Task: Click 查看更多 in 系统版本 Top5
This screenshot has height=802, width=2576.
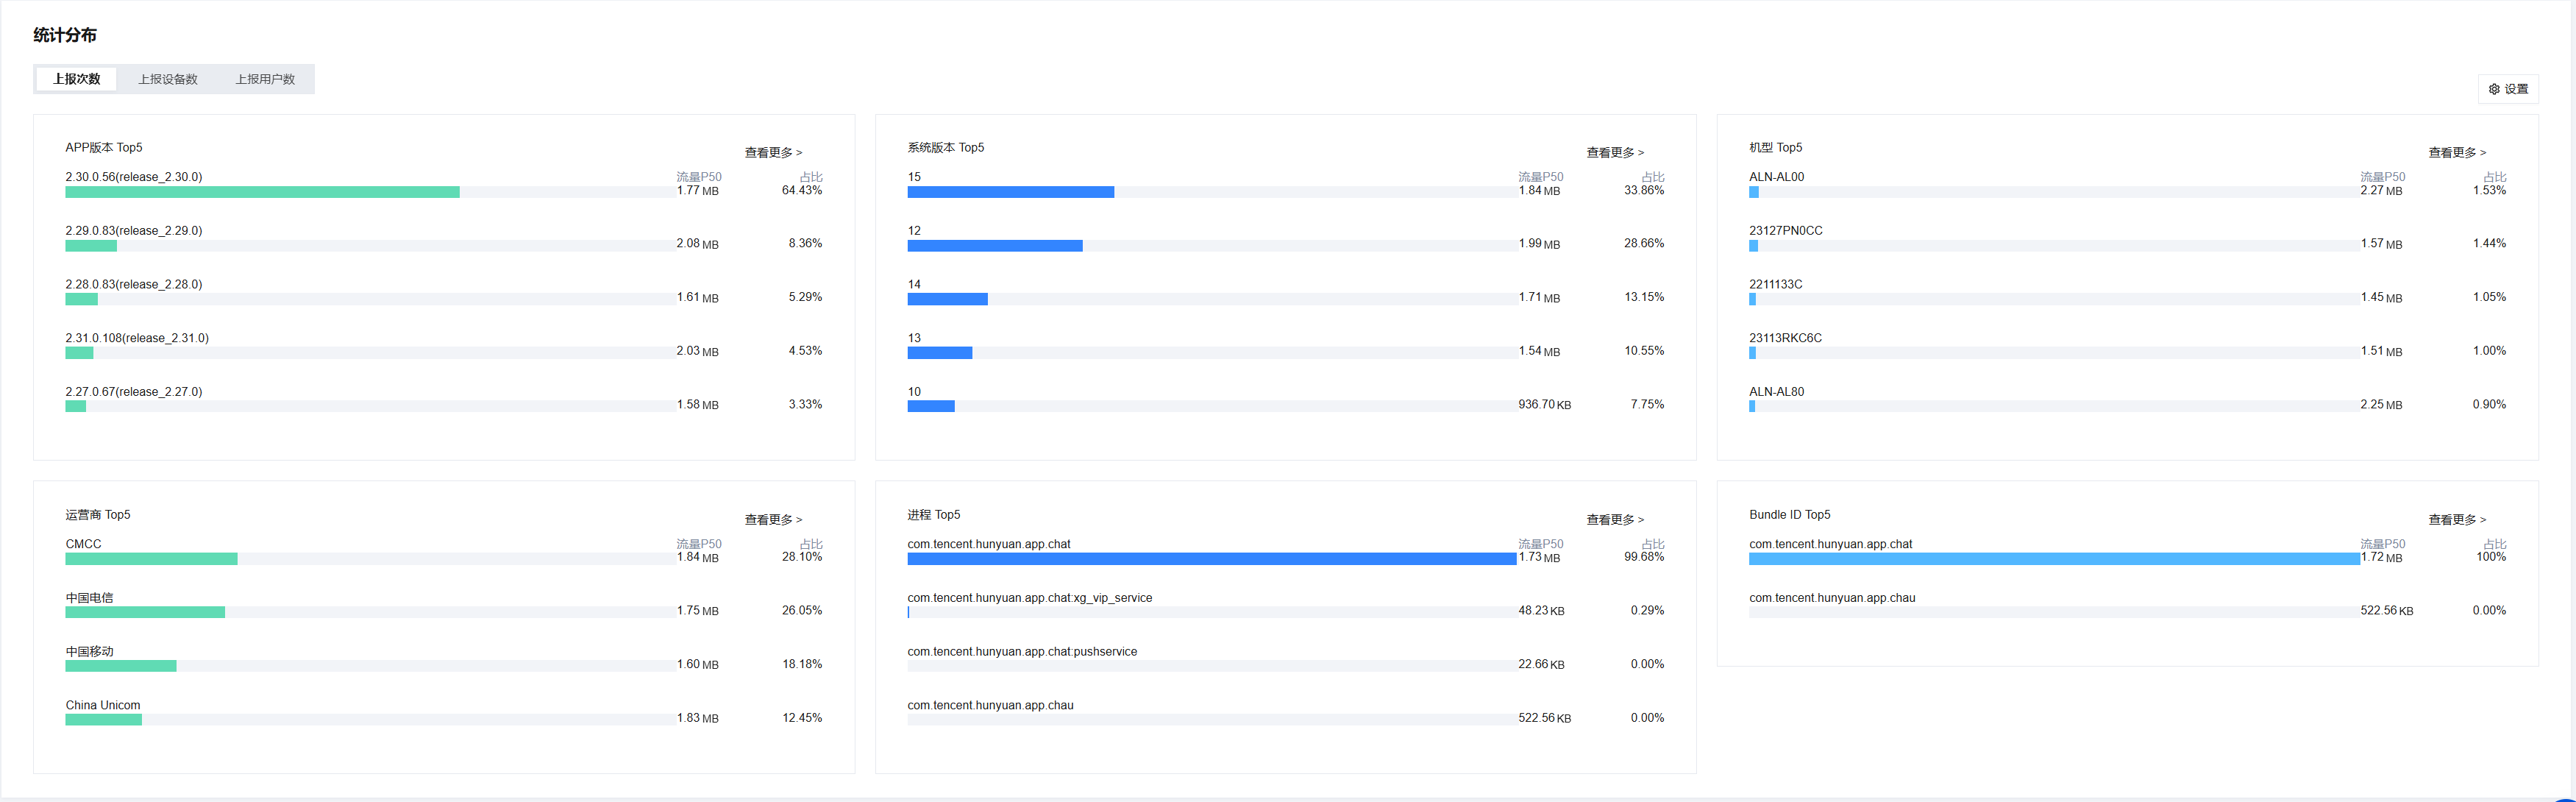Action: click(1615, 153)
